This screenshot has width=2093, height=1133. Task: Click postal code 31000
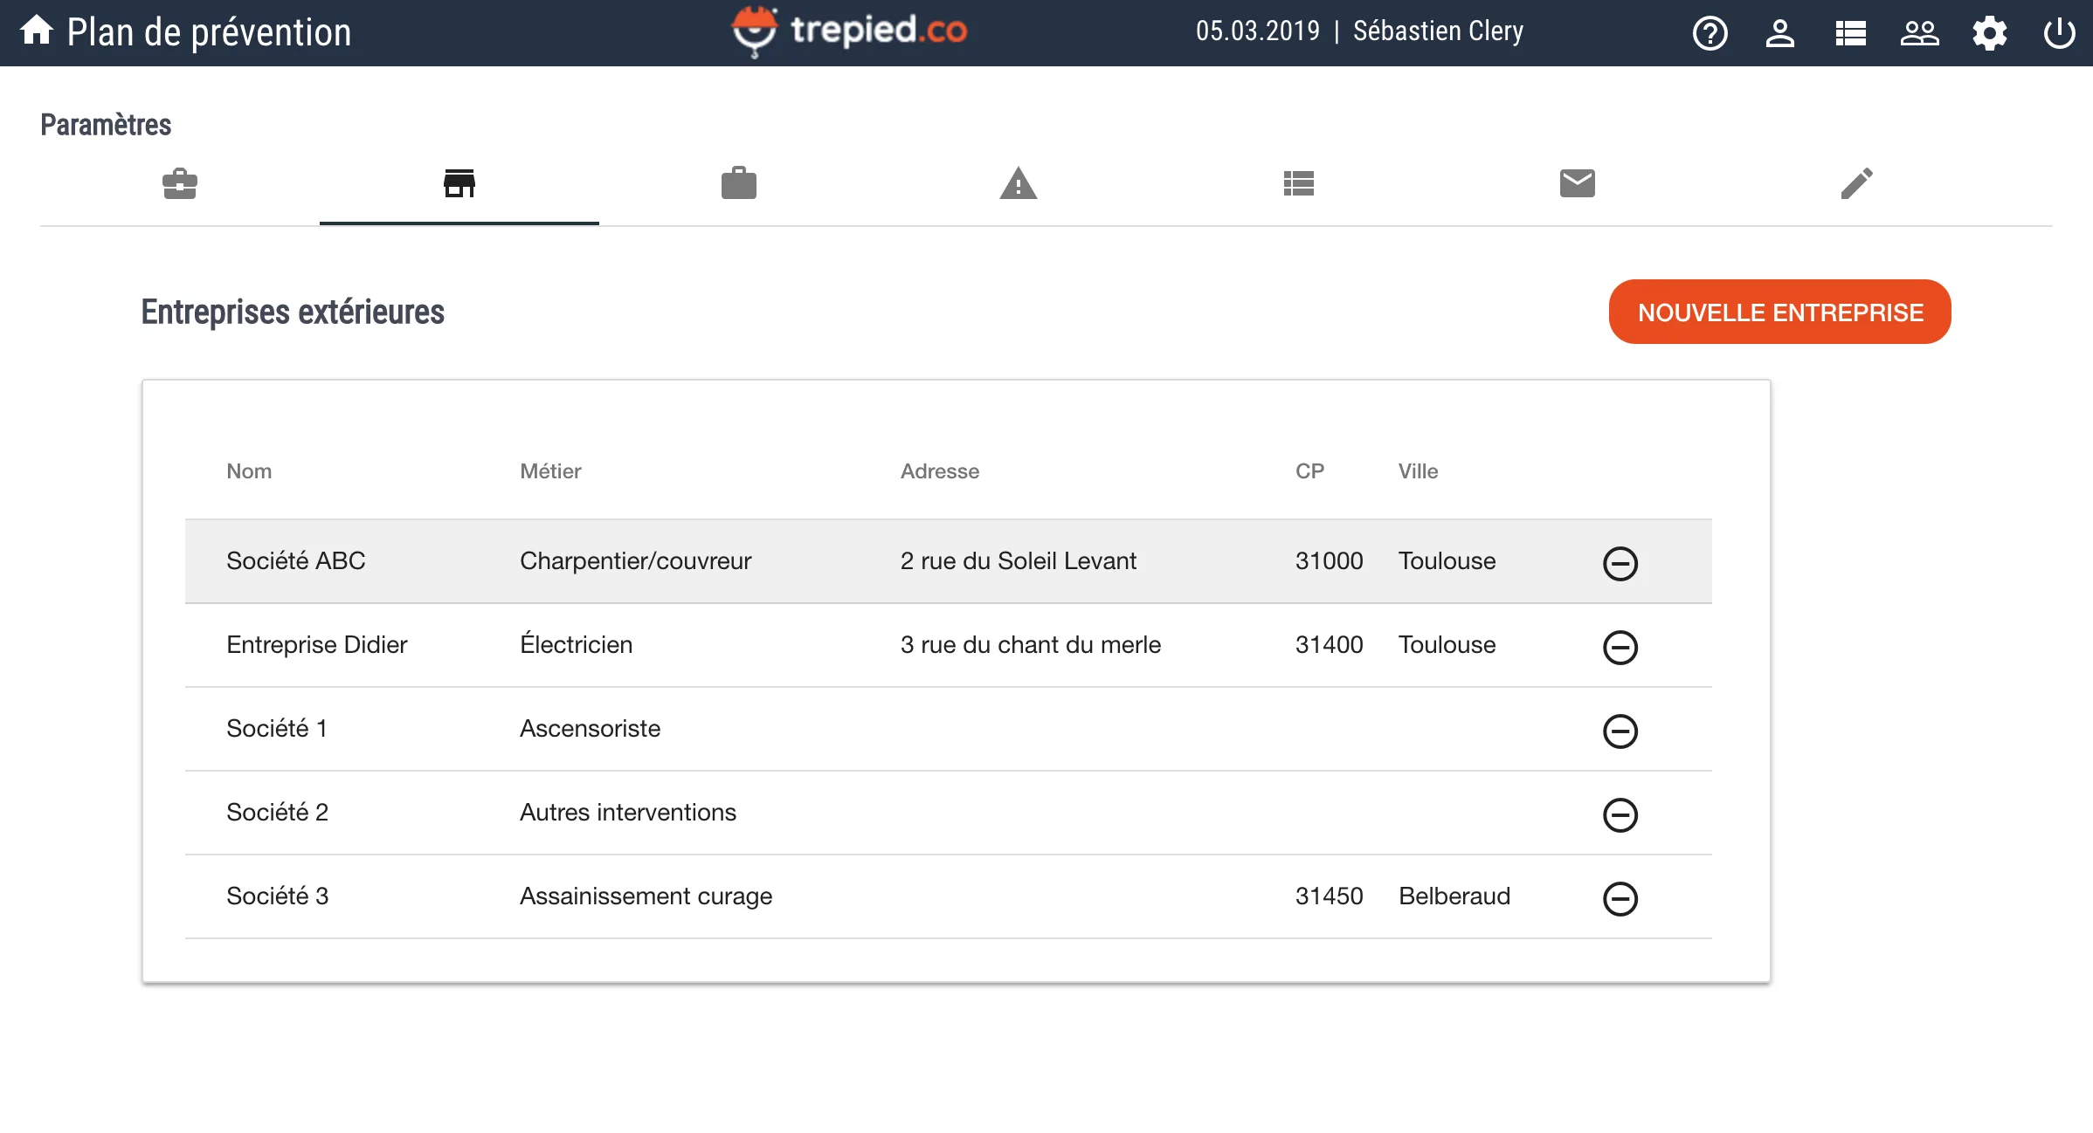pyautogui.click(x=1329, y=560)
